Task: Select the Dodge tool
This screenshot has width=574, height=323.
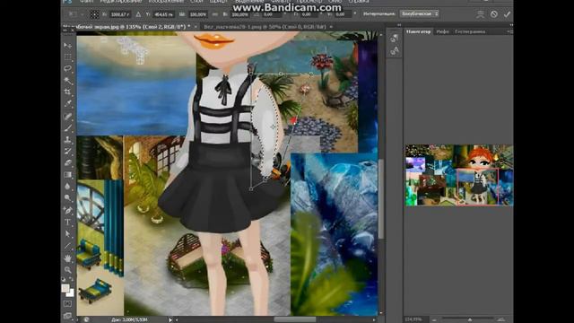Action: 68,198
